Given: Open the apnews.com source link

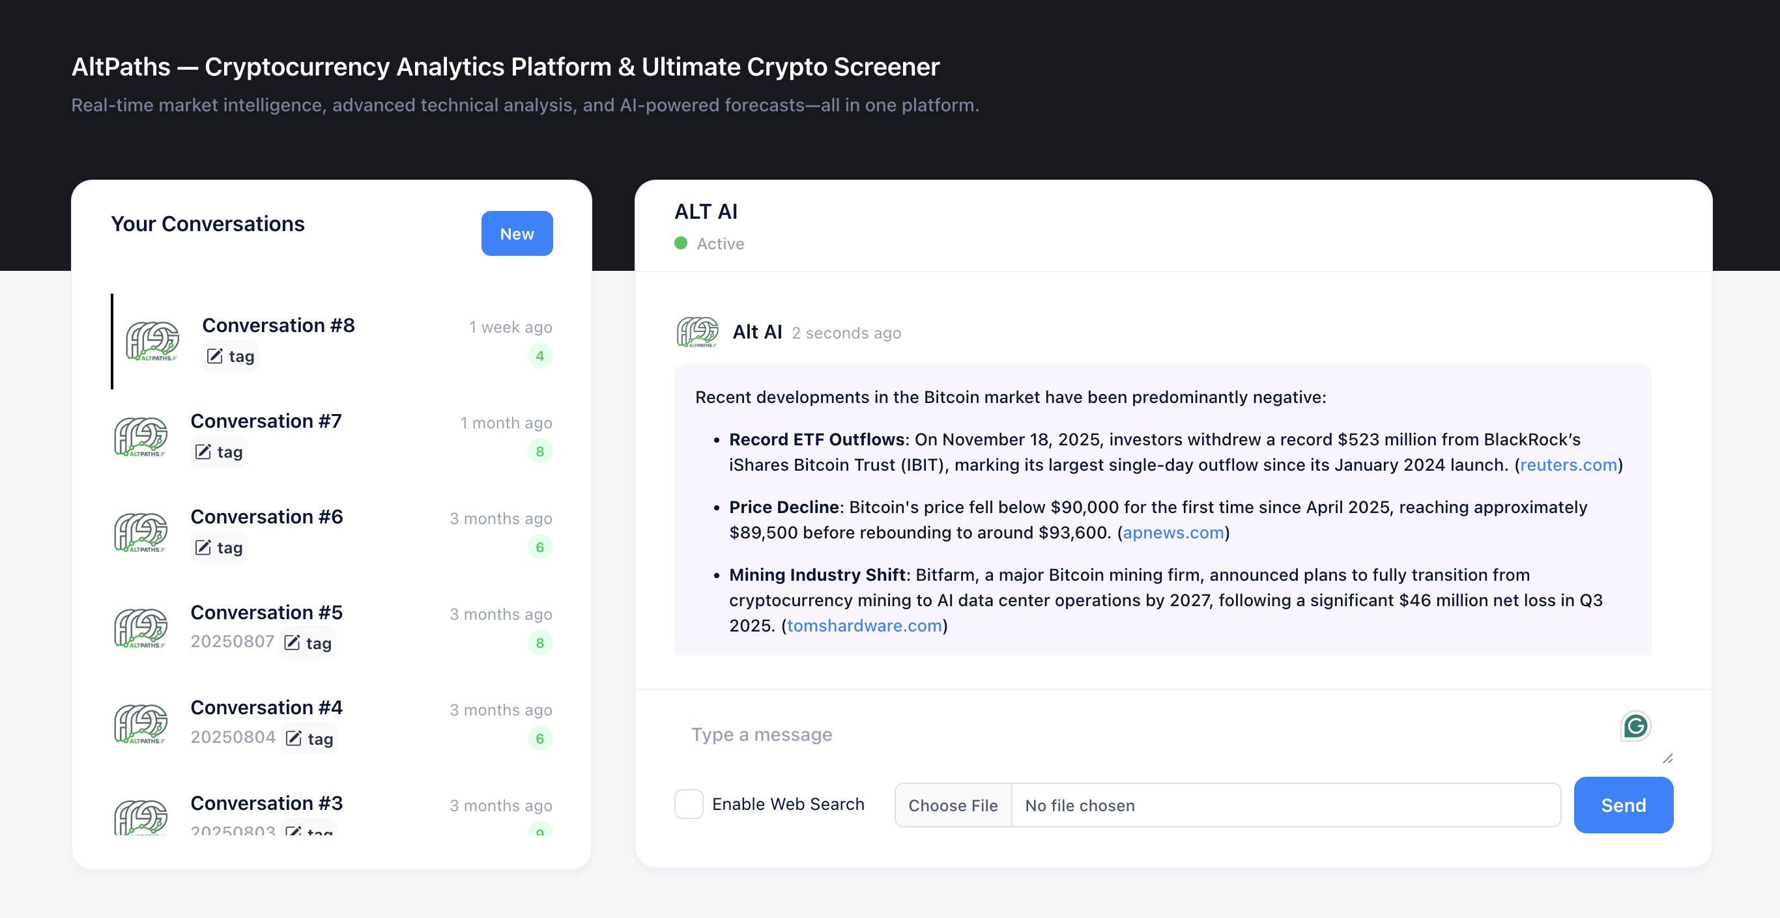Looking at the screenshot, I should 1173,533.
